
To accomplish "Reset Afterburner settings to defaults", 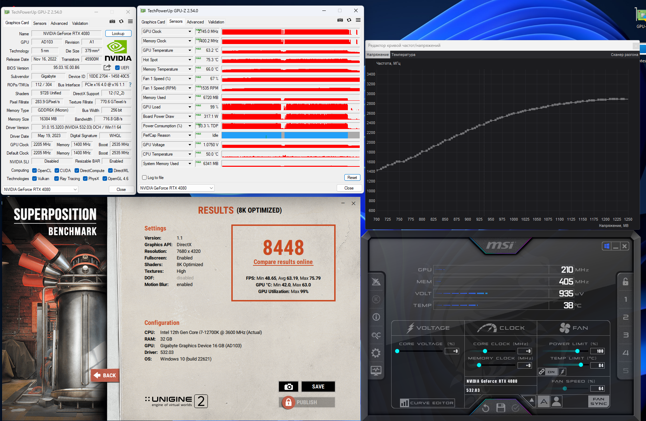I will (x=485, y=408).
